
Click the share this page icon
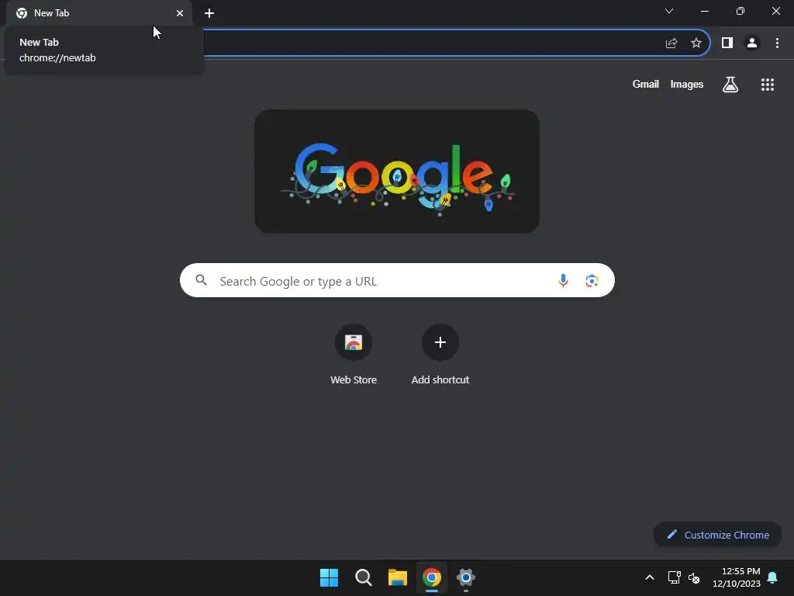(x=671, y=43)
